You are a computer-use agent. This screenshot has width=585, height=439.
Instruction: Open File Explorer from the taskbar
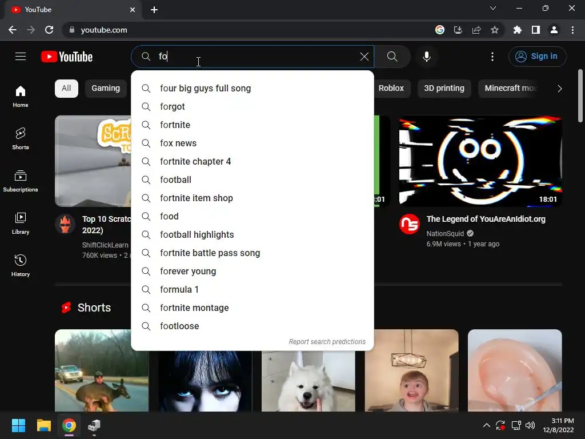pos(43,425)
